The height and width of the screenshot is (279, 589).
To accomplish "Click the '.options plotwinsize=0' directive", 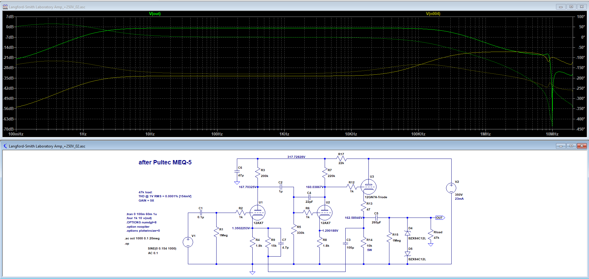I will tap(143, 231).
